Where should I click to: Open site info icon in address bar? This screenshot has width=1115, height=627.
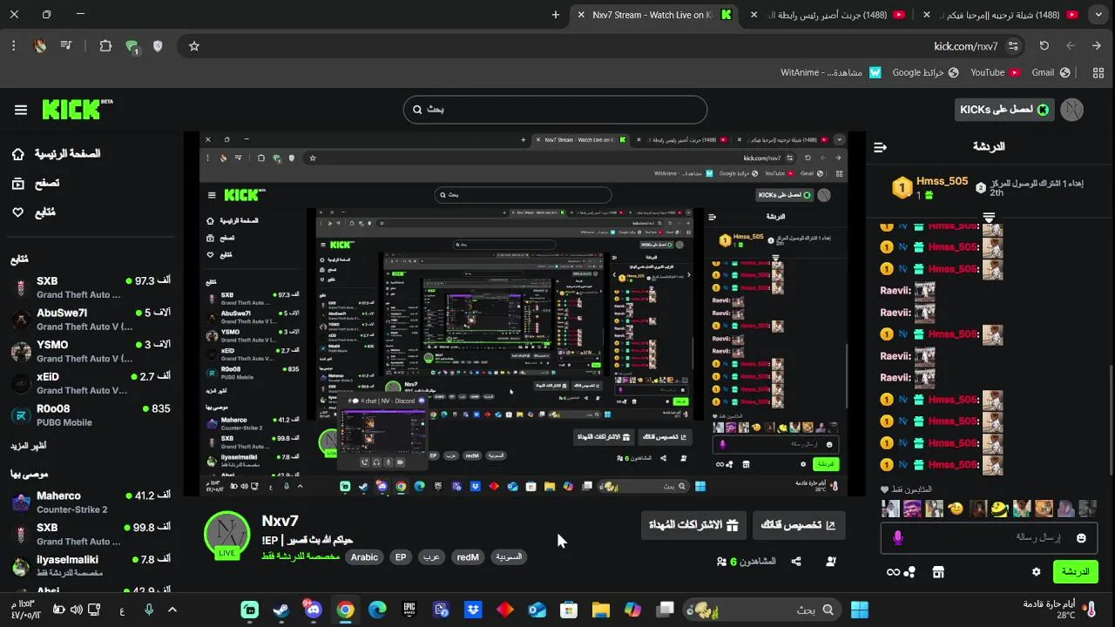(x=1013, y=46)
